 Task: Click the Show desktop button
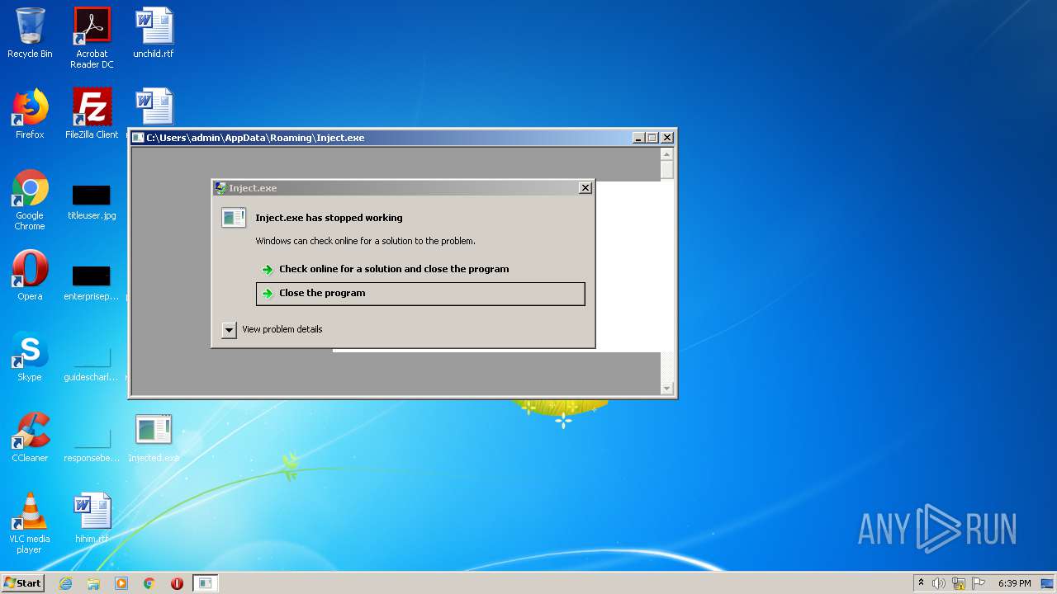(x=1048, y=583)
